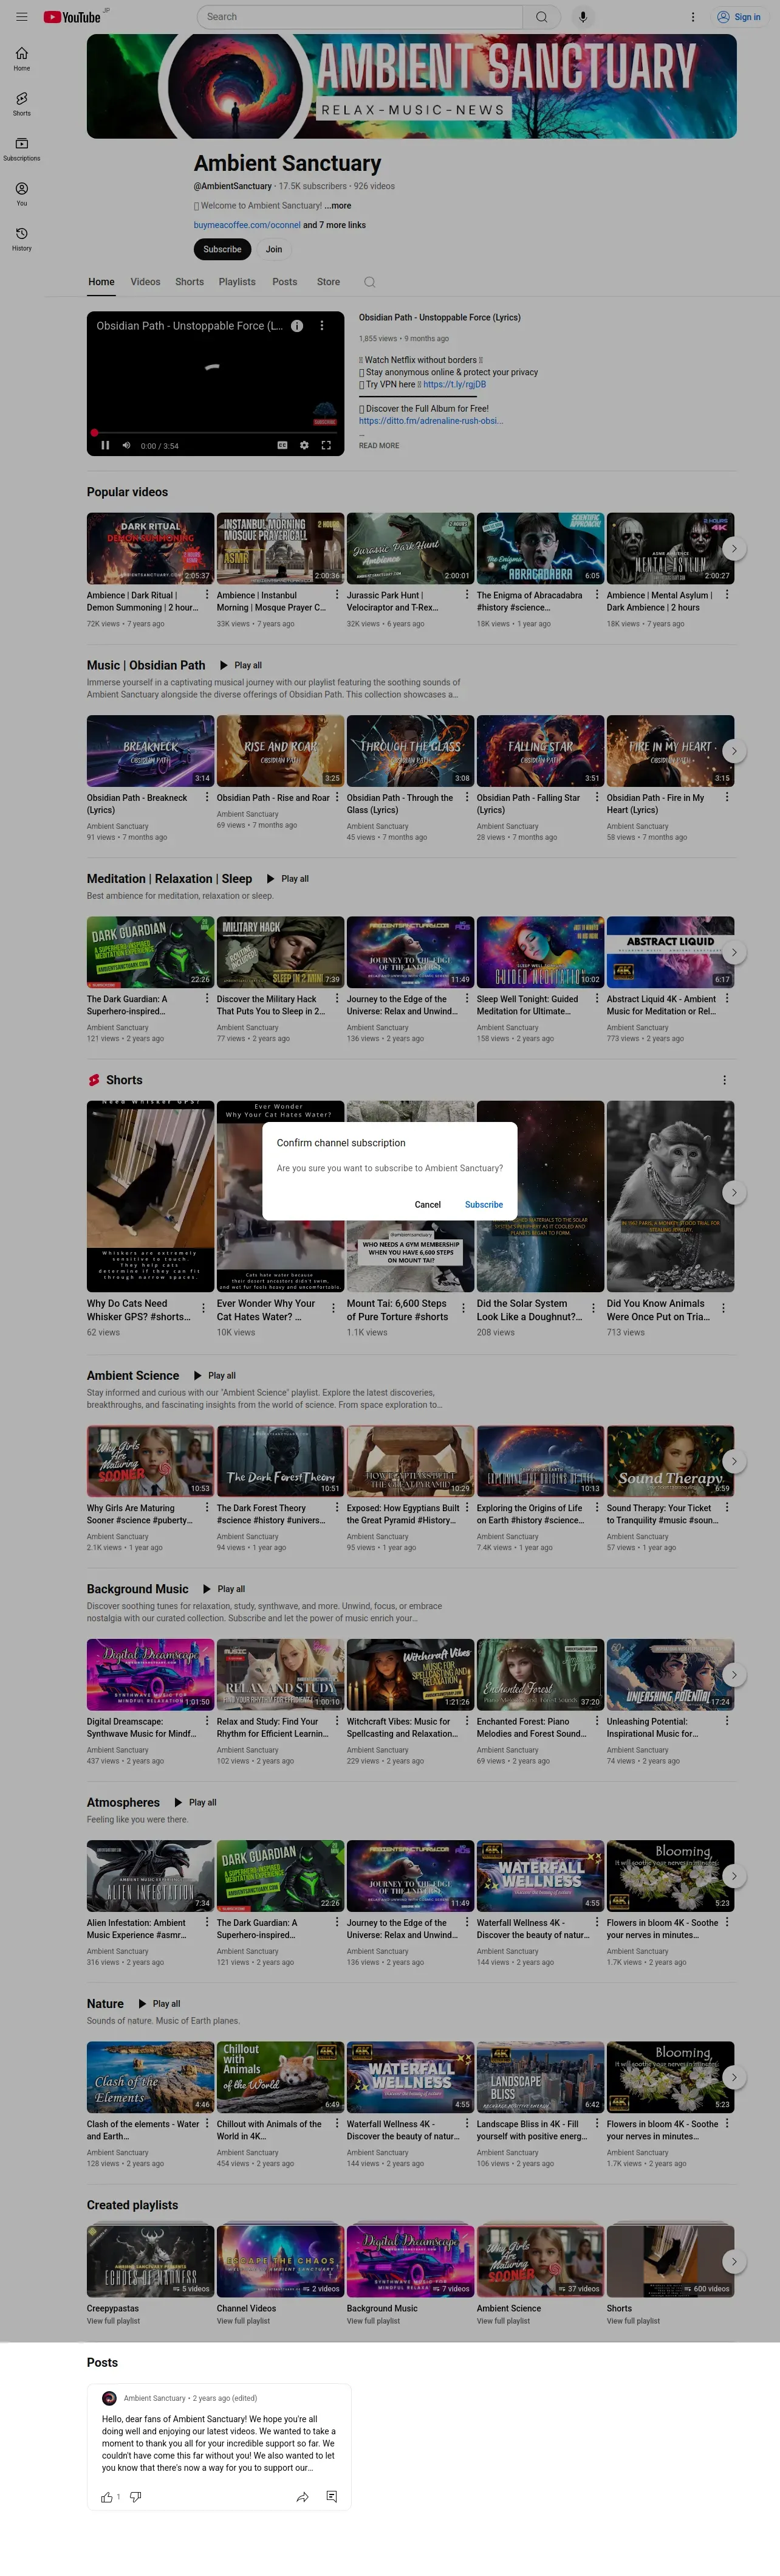Viewport: 780px width, 2576px height.
Task: Open the featured video player's settings gear
Action: [x=304, y=445]
